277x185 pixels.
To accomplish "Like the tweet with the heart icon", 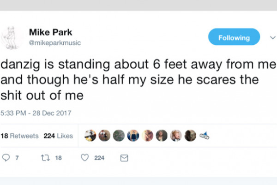I will 84,158.
